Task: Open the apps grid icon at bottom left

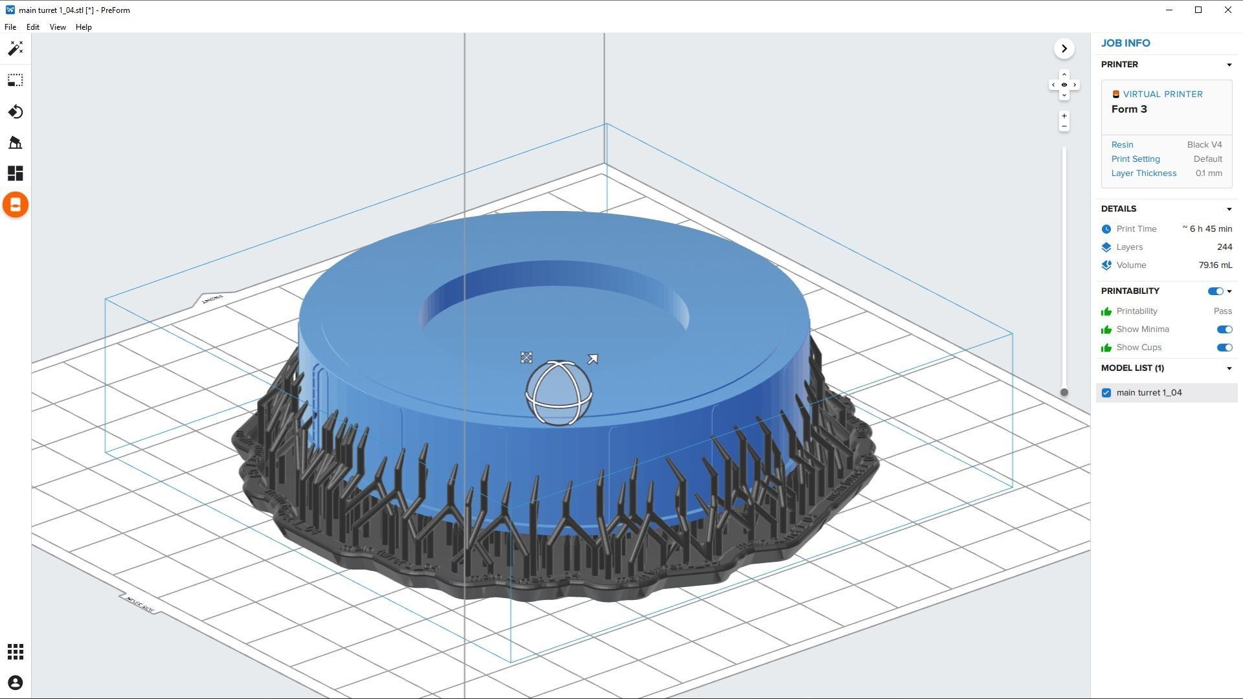Action: (x=16, y=652)
